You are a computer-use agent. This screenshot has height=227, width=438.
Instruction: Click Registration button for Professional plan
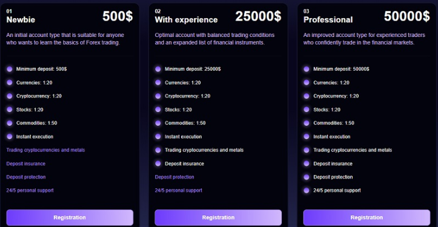[367, 217]
